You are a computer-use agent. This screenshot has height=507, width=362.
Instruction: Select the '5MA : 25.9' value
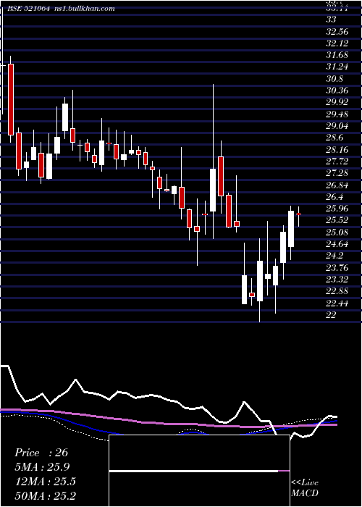[42, 467]
